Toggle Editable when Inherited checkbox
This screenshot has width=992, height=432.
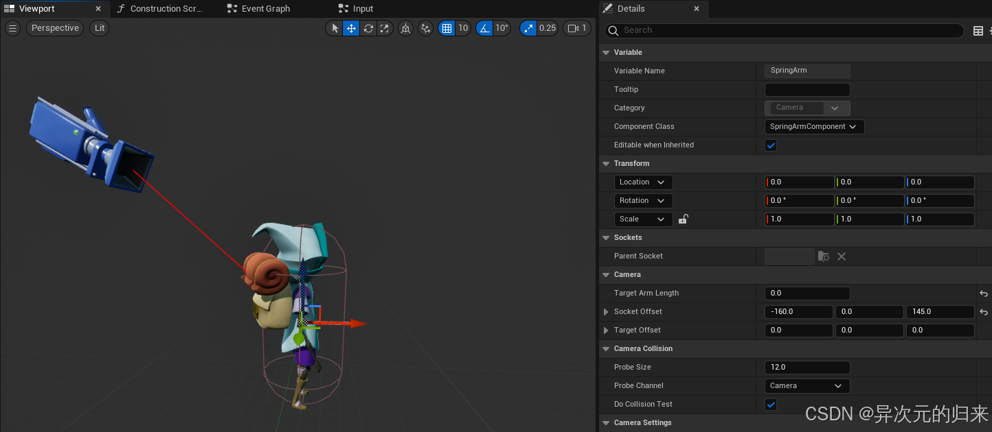771,145
